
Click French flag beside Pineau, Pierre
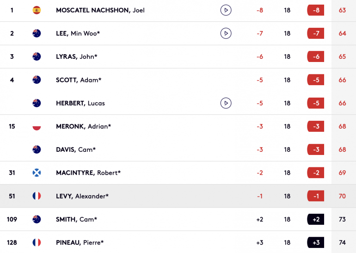37,242
